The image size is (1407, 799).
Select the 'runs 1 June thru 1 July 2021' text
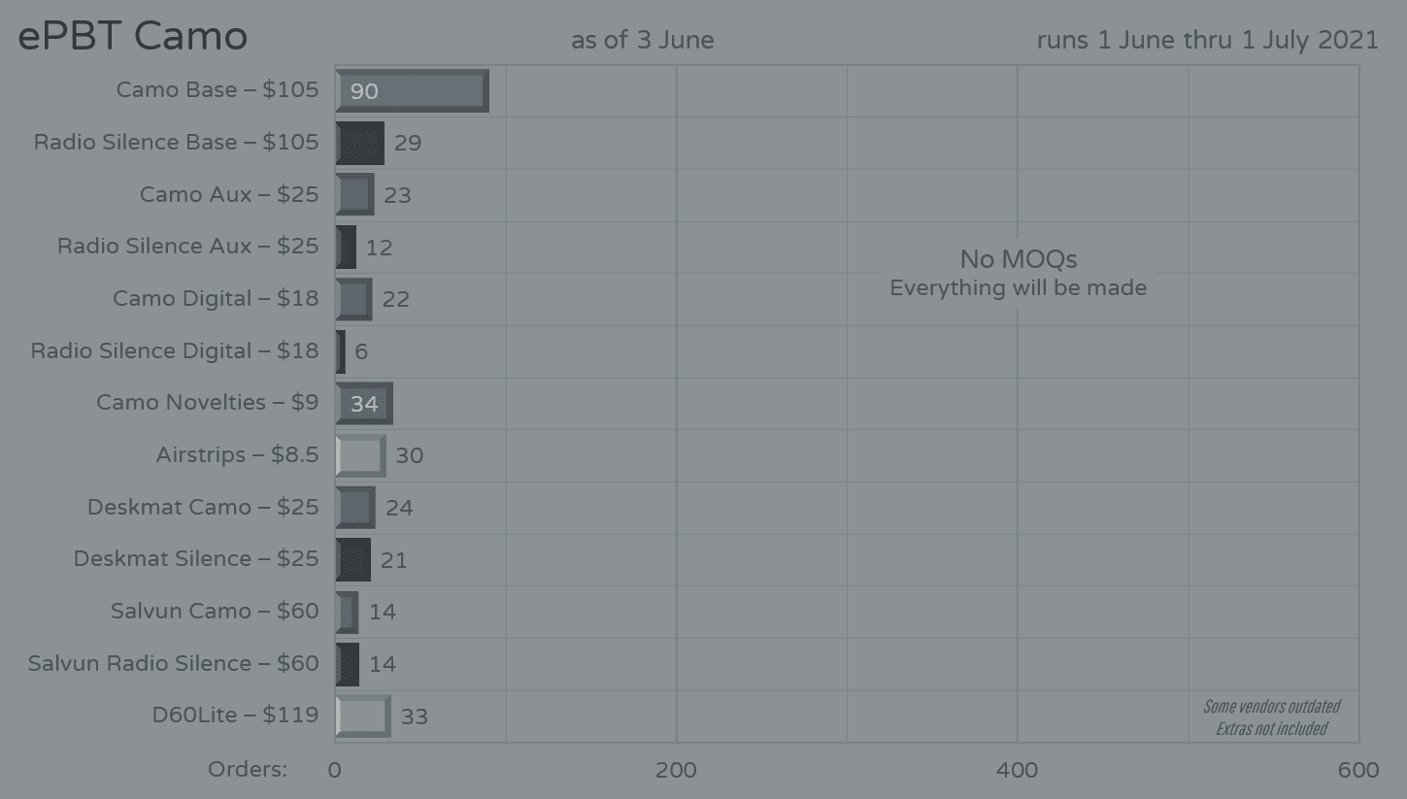coord(1207,40)
